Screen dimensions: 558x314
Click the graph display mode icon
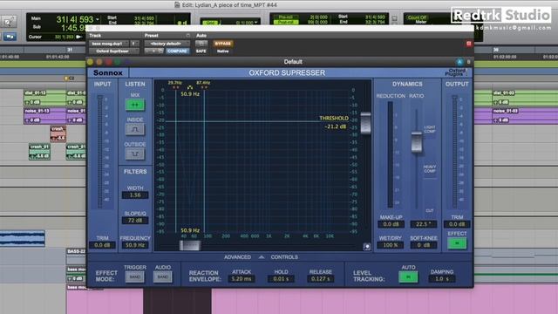point(366,246)
